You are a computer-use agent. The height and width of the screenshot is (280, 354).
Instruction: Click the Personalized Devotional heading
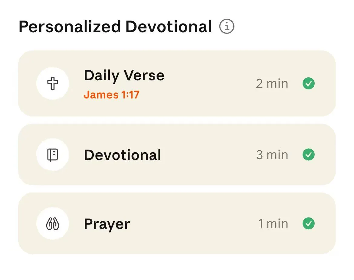[x=115, y=27]
